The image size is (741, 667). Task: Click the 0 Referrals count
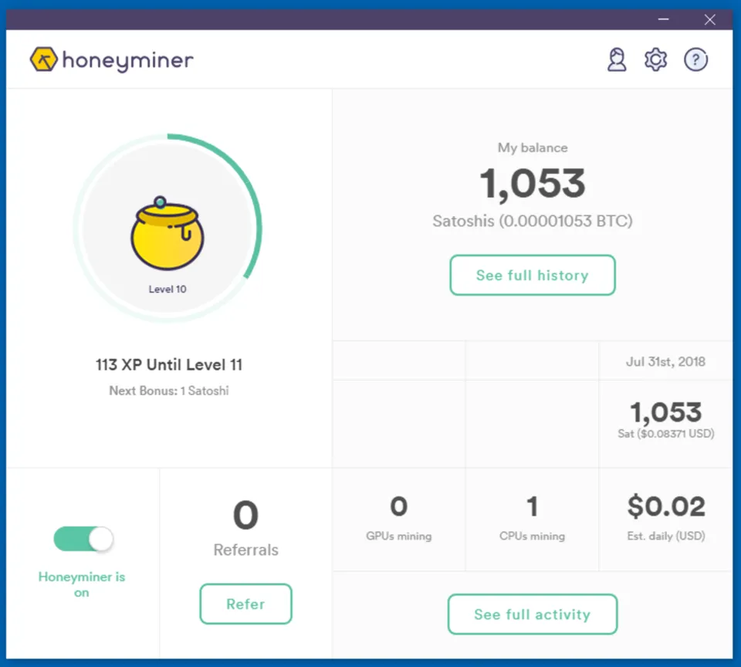point(245,515)
